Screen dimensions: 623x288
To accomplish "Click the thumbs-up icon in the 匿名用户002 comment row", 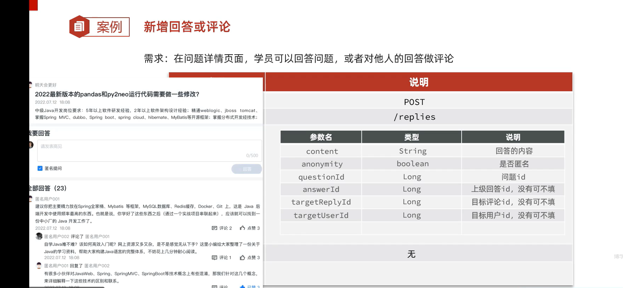I will 242,257.
